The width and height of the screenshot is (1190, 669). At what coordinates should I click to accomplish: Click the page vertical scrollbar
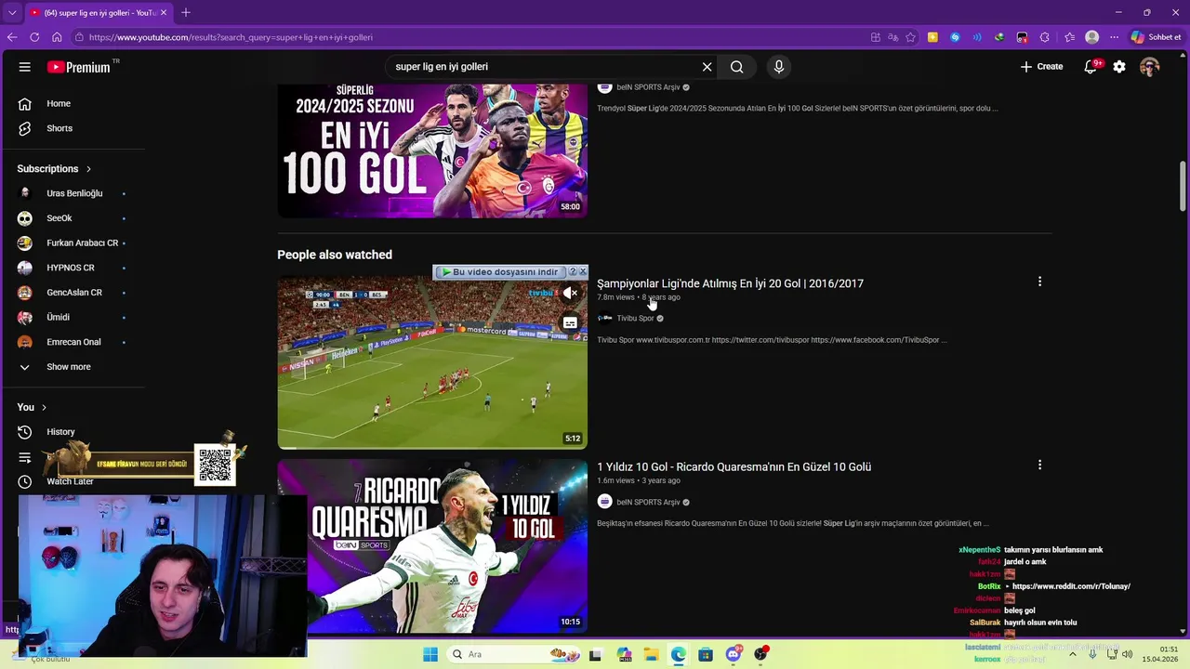click(x=1183, y=186)
